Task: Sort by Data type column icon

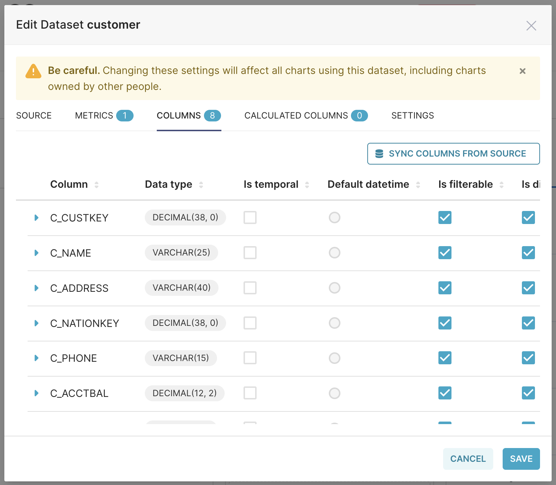Action: tap(201, 185)
